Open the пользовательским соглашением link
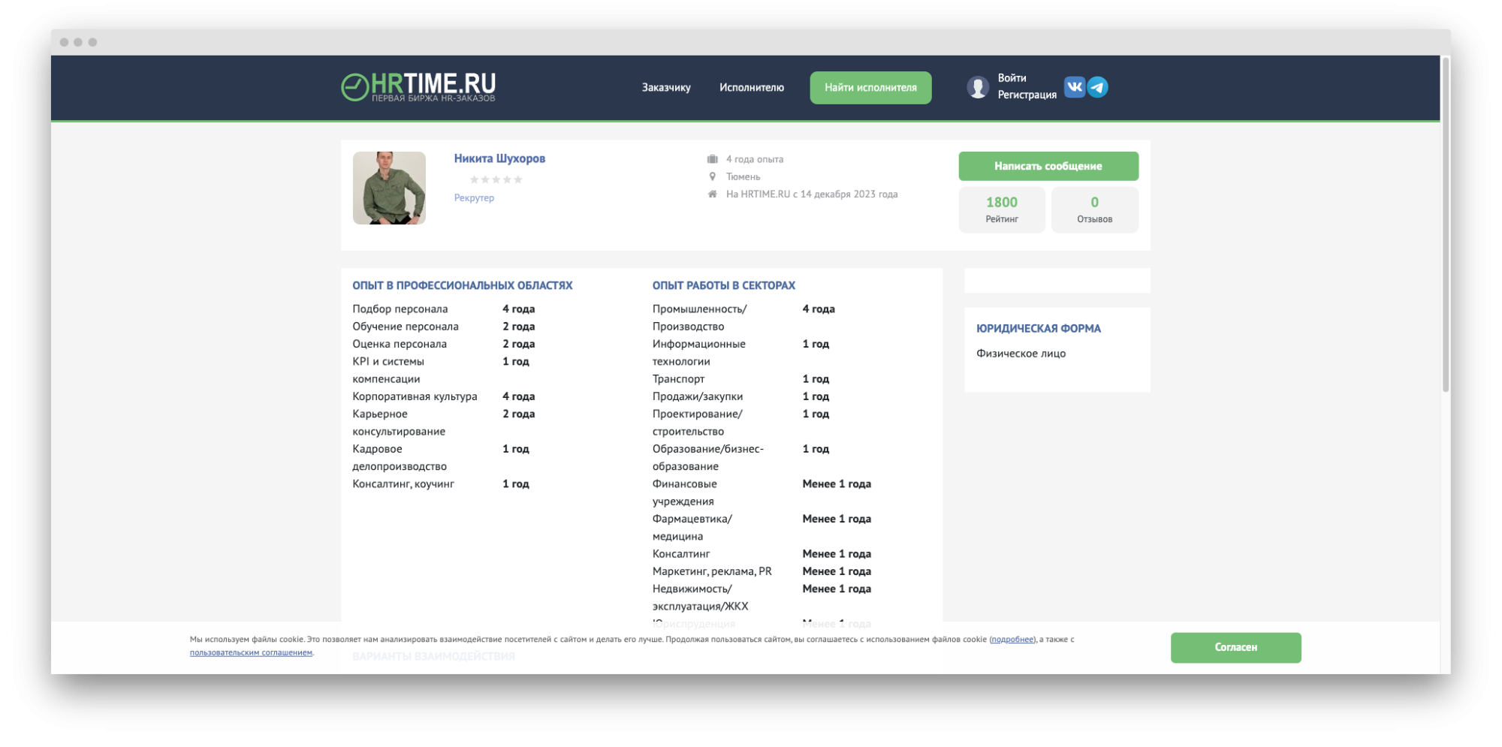 coord(249,652)
